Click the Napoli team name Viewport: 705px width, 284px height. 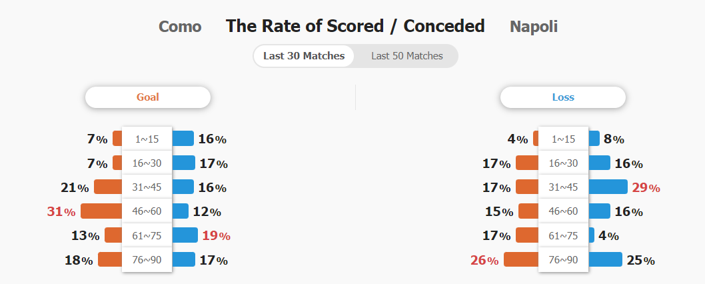point(534,27)
